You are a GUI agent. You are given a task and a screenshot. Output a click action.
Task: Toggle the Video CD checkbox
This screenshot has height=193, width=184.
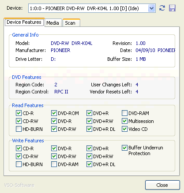pos(124,129)
